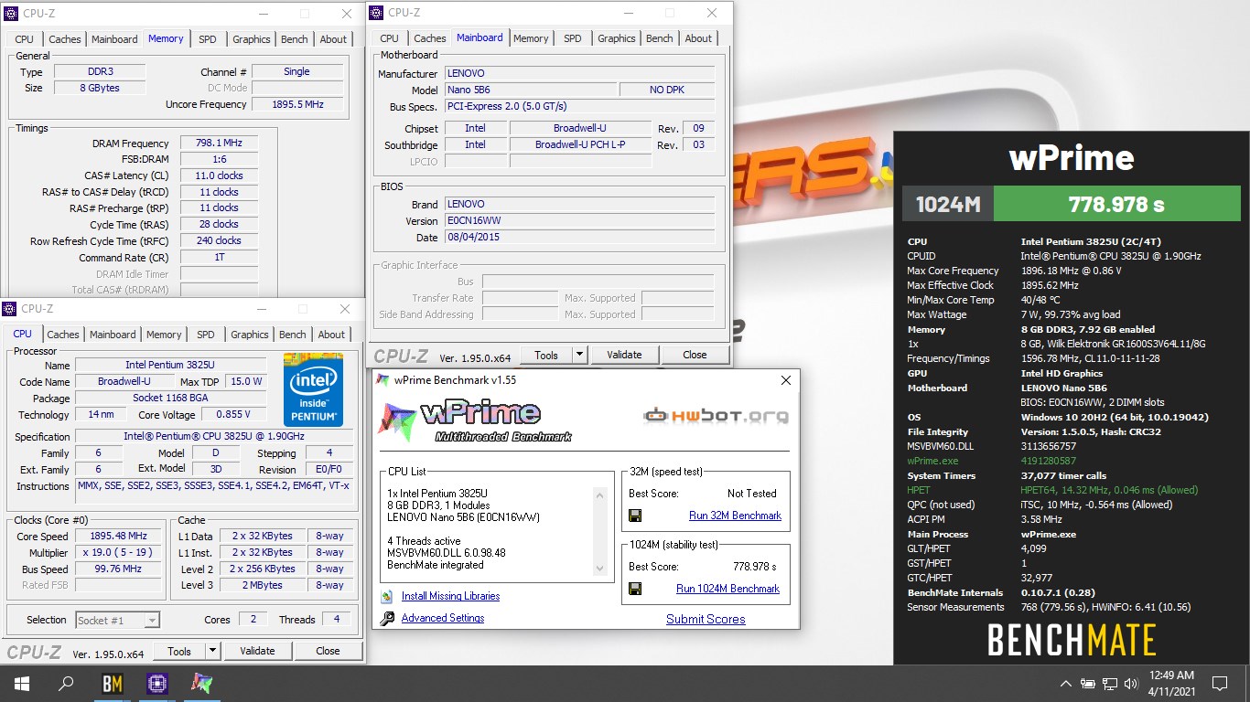
Task: Open Bench tab in Mainboard window
Action: click(660, 38)
